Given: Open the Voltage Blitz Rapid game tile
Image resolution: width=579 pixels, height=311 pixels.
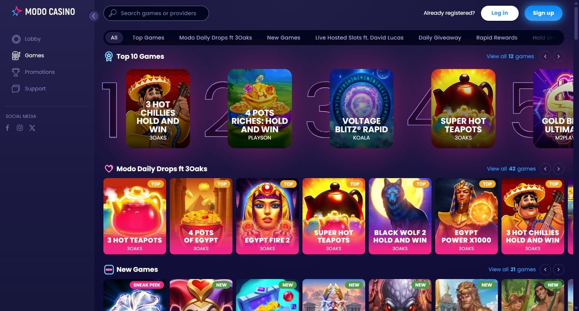Looking at the screenshot, I should click(361, 108).
